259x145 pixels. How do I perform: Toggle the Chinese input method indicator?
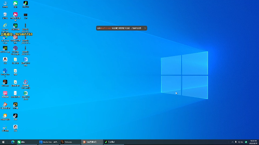[242, 142]
